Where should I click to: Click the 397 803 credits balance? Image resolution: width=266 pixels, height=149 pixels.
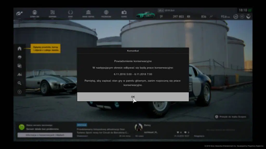click(x=178, y=17)
